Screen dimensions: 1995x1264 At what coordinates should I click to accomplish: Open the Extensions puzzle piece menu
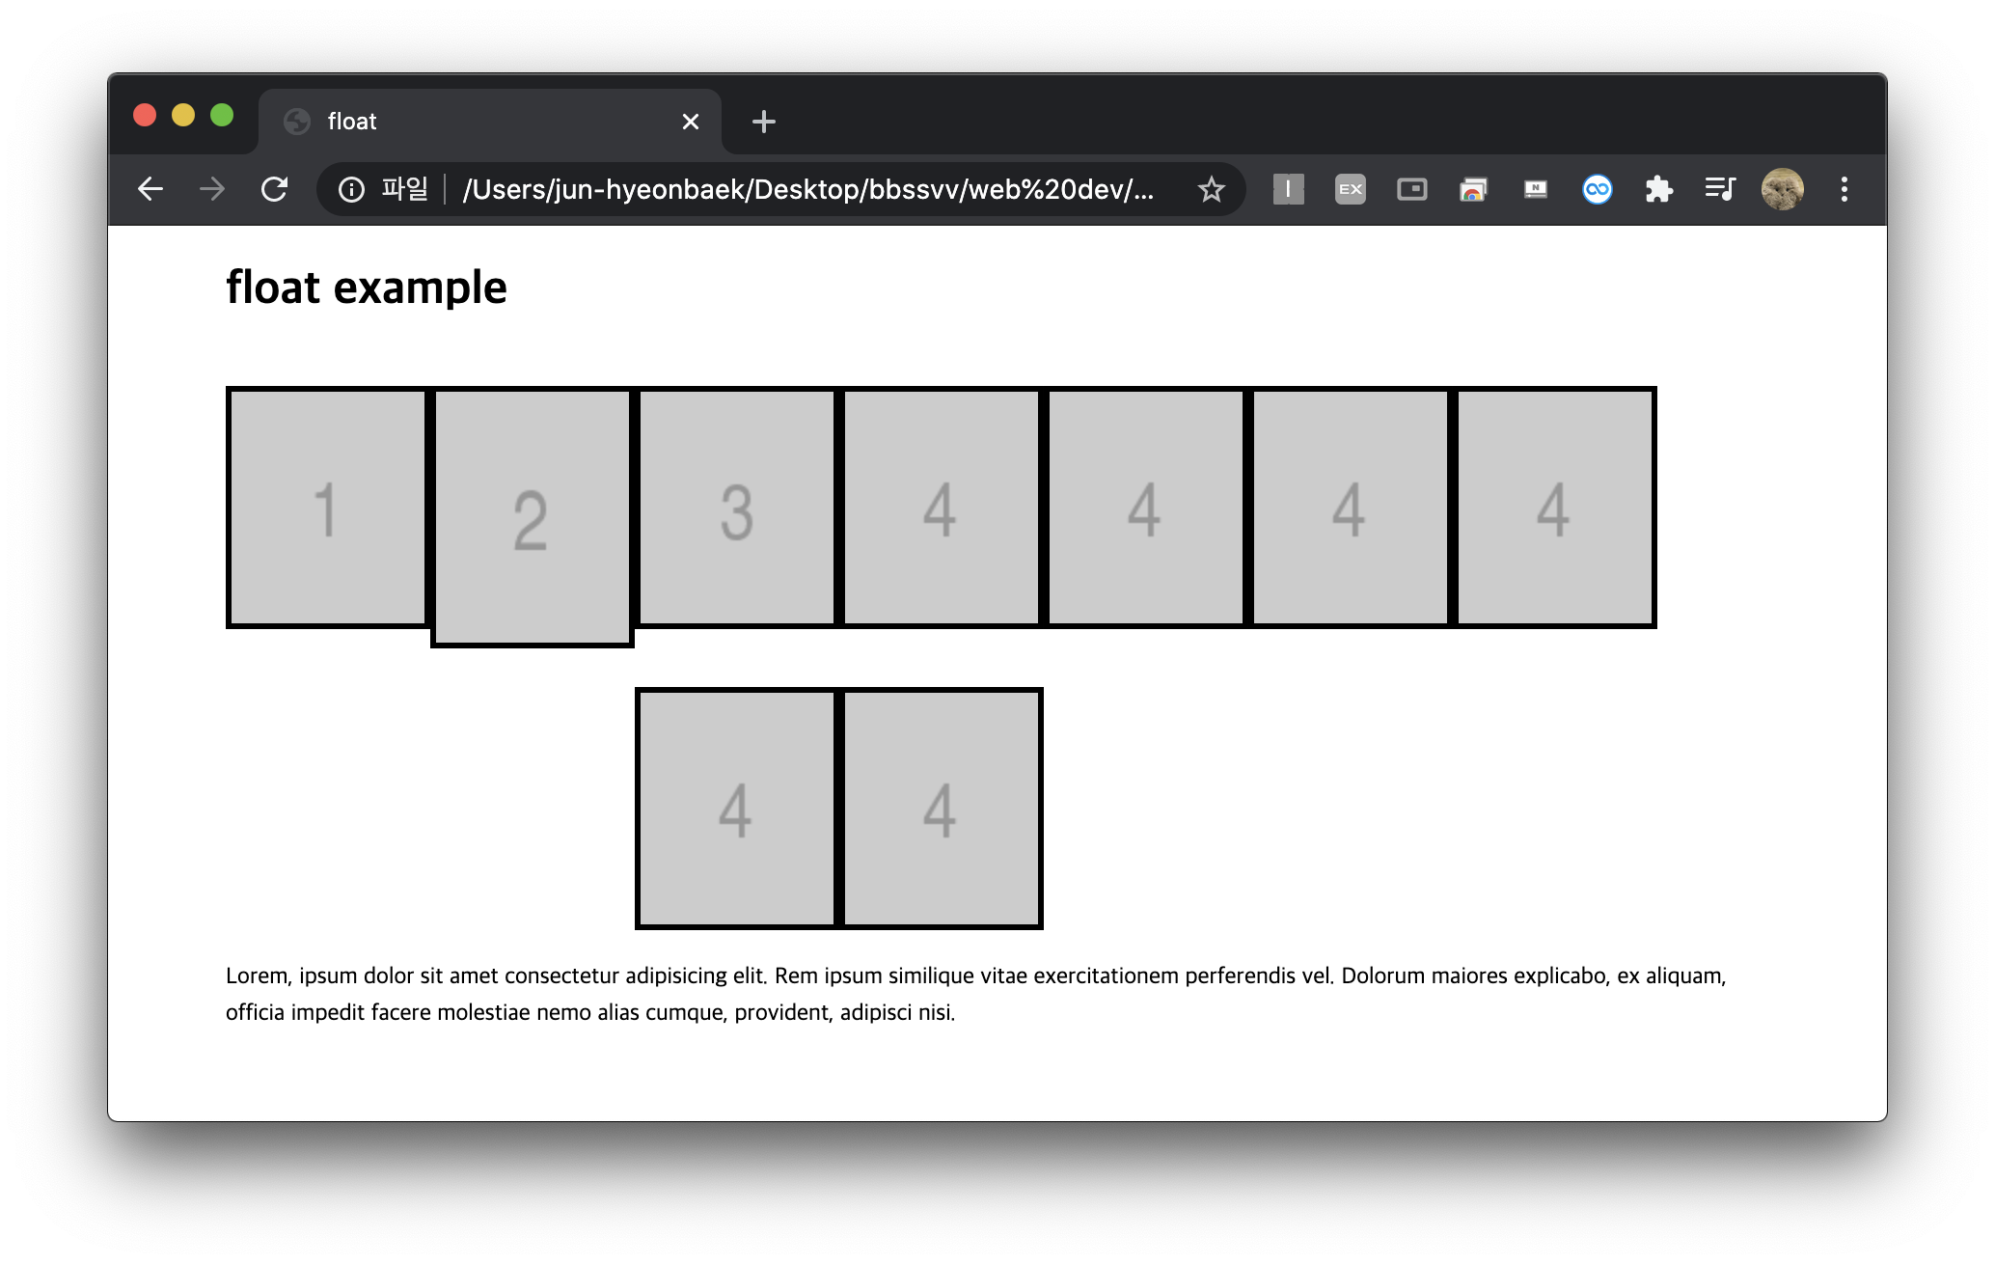coord(1658,189)
